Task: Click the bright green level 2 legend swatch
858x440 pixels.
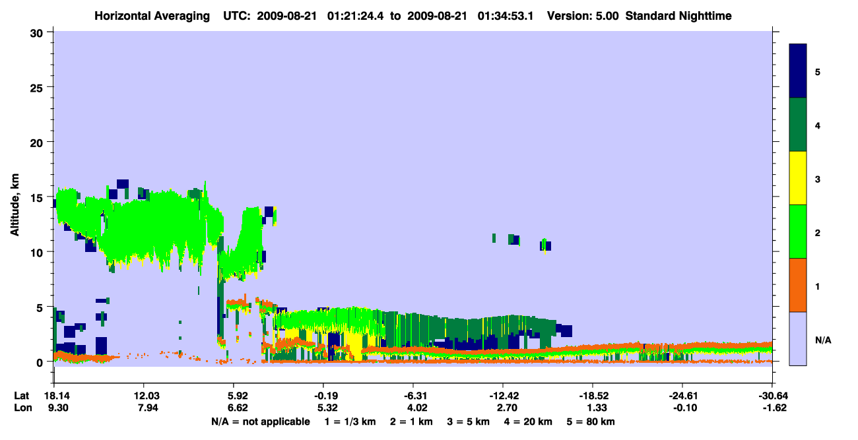Action: pyautogui.click(x=799, y=232)
